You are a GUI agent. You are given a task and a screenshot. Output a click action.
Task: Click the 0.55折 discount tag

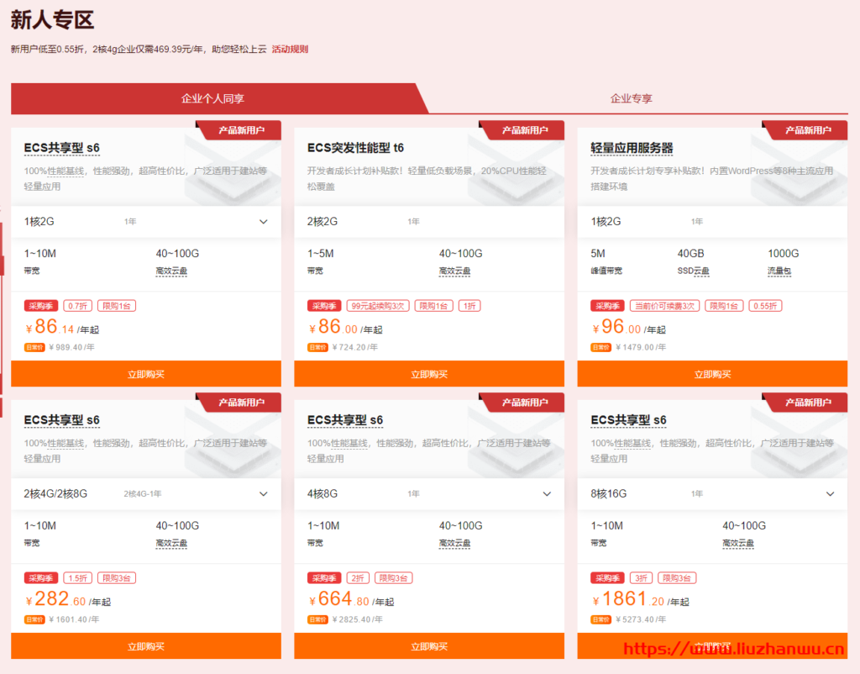pyautogui.click(x=765, y=306)
